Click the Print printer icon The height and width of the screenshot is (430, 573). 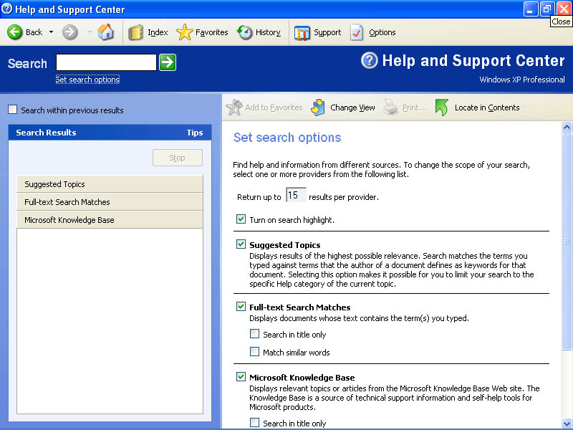(390, 107)
